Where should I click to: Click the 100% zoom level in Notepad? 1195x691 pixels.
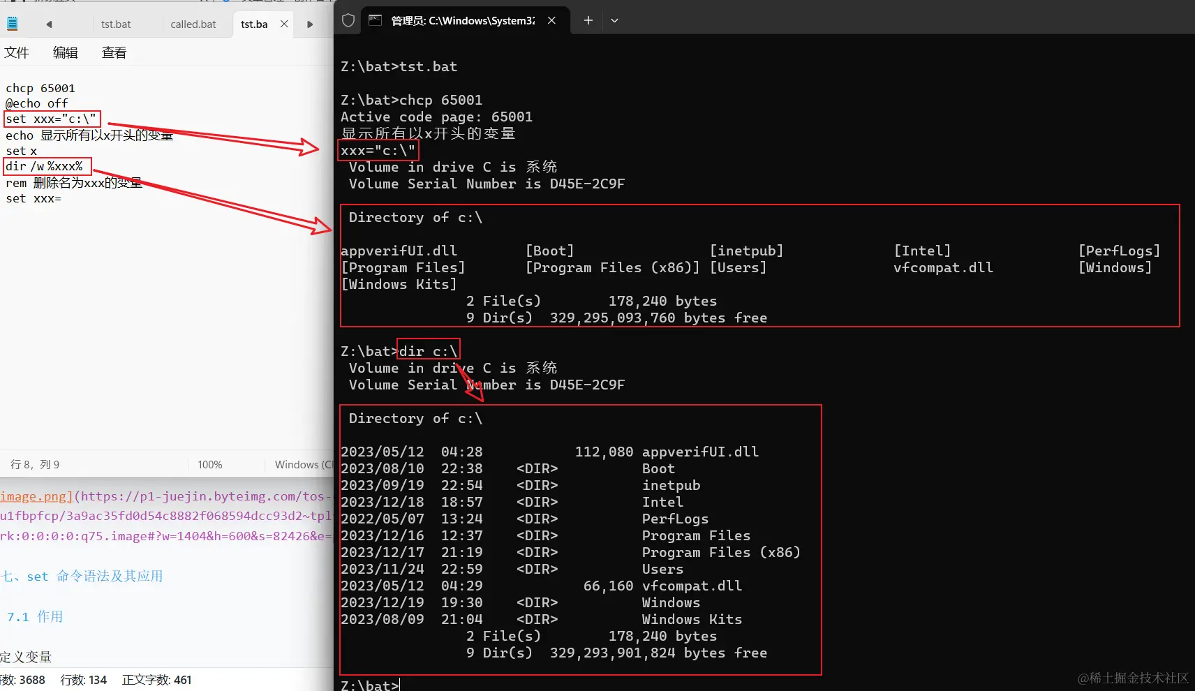209,464
